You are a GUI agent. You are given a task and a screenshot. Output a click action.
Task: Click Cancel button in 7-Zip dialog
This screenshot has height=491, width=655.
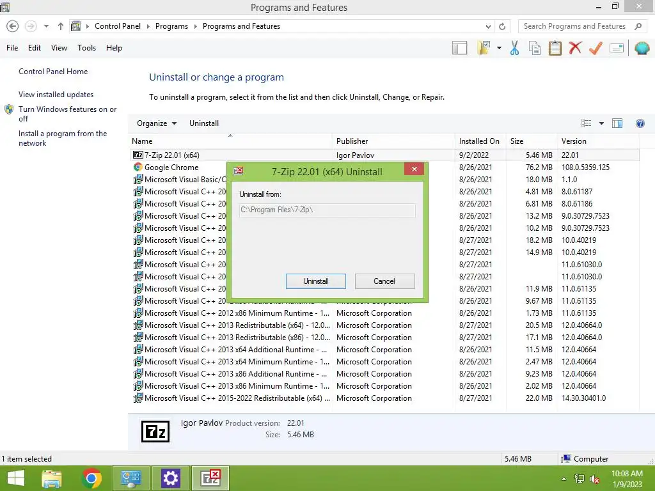coord(384,281)
